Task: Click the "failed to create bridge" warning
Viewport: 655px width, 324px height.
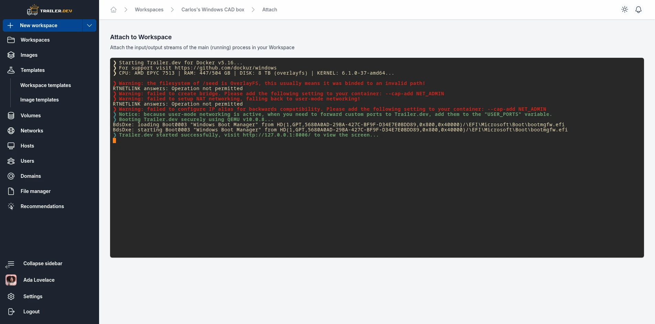Action: coord(278,94)
